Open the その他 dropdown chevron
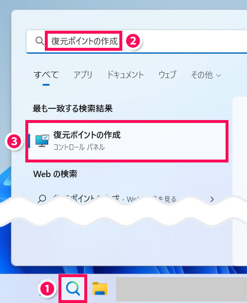247x303 pixels. [218, 75]
